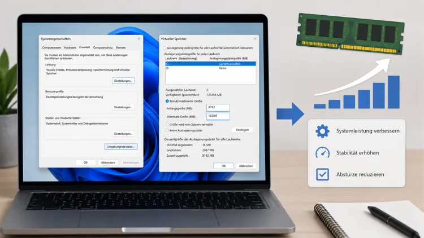
Task: Select Keine Auslagerungsdatei radio option
Action: coord(167,130)
